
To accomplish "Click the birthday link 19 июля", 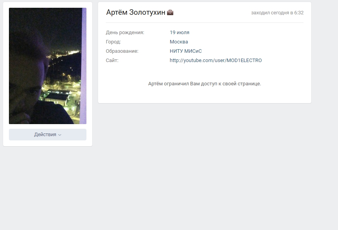I will [x=179, y=33].
